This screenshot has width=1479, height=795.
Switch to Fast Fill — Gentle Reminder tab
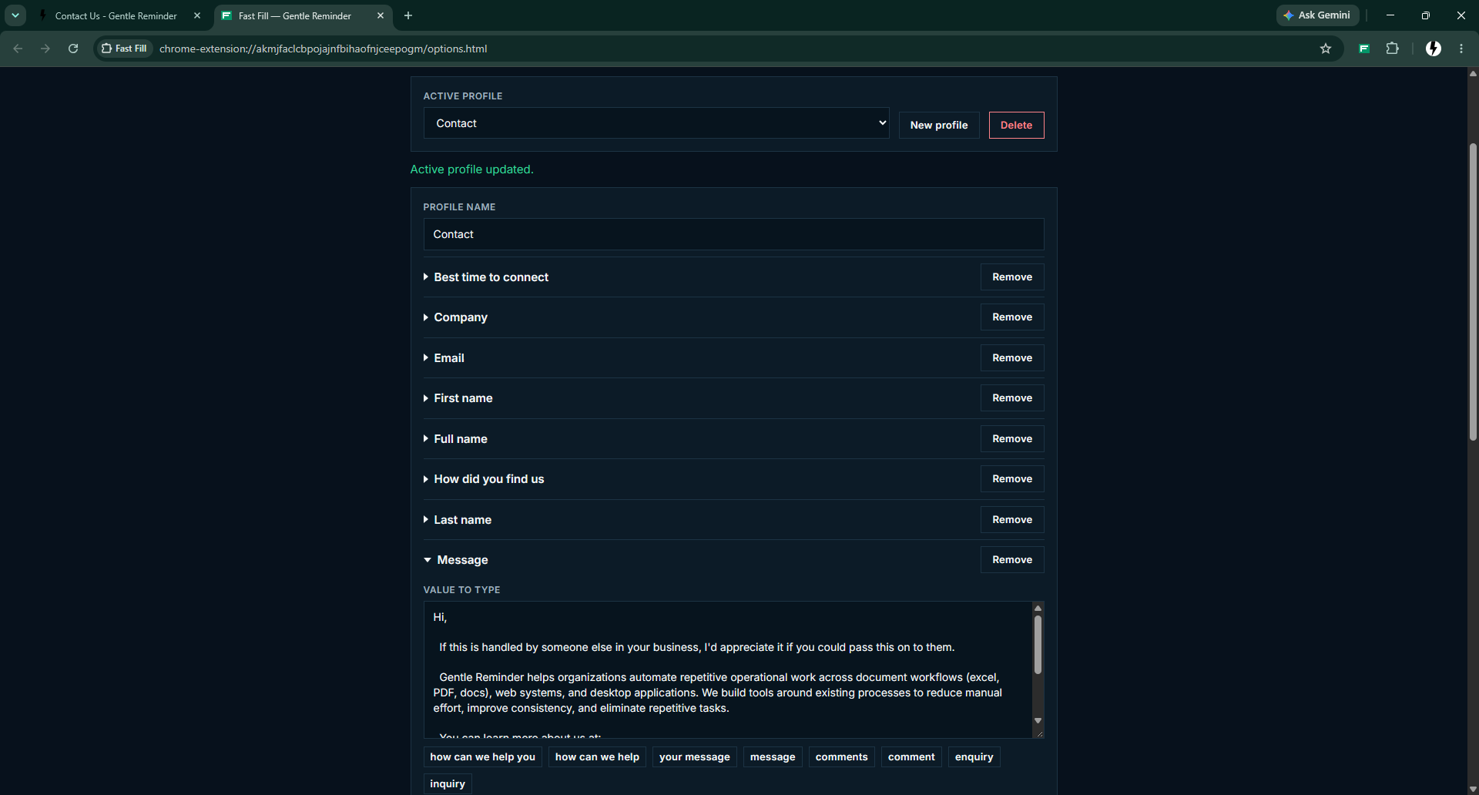click(302, 15)
